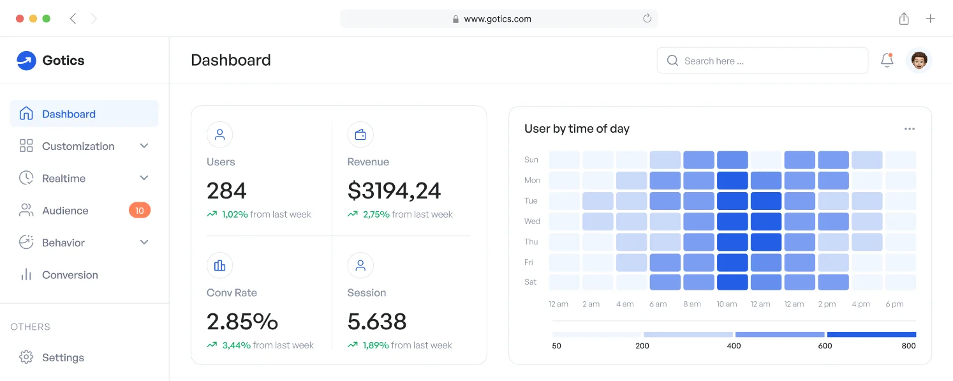Click the notification bell icon
Screen dimensions: 953x381
[x=887, y=61]
